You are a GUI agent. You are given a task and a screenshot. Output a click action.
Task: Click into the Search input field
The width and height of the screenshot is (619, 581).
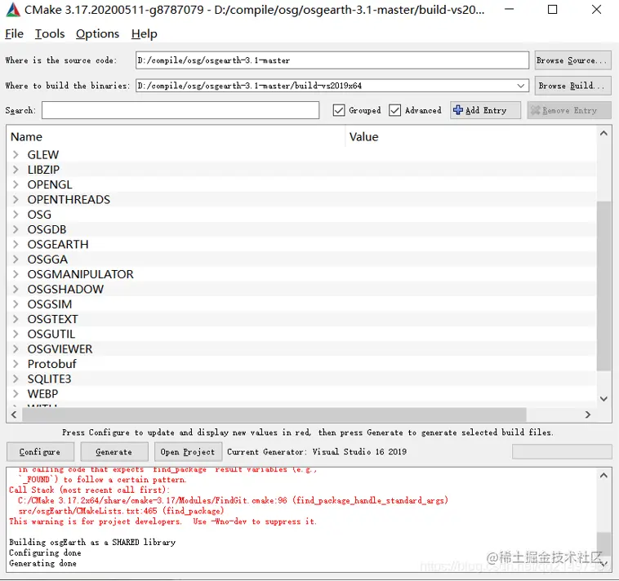click(x=180, y=110)
